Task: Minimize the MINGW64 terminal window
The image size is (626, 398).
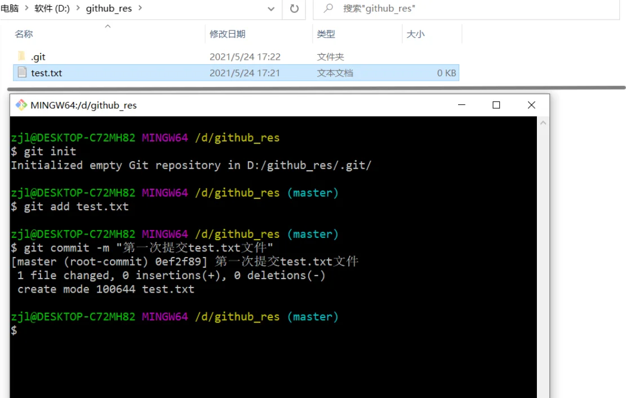Action: 461,105
